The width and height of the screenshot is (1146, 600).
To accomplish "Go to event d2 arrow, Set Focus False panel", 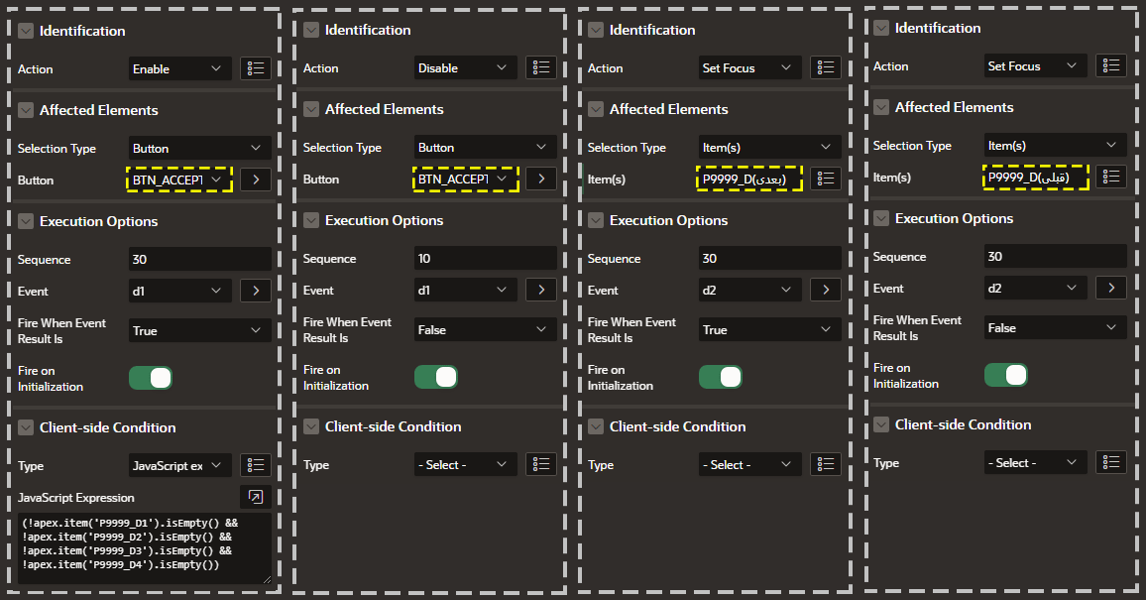I will [1111, 288].
